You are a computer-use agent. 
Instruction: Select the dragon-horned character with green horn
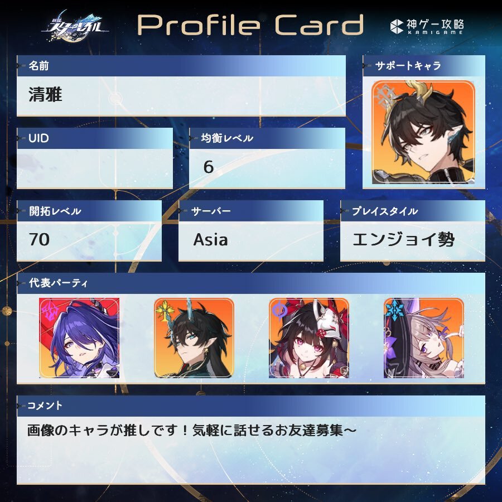coord(194,338)
